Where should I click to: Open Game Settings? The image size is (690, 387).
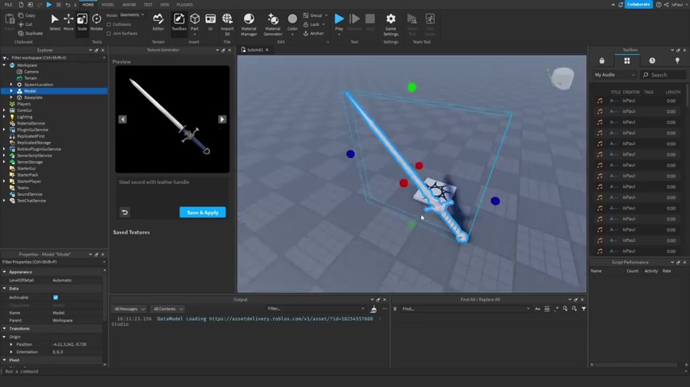pyautogui.click(x=390, y=24)
